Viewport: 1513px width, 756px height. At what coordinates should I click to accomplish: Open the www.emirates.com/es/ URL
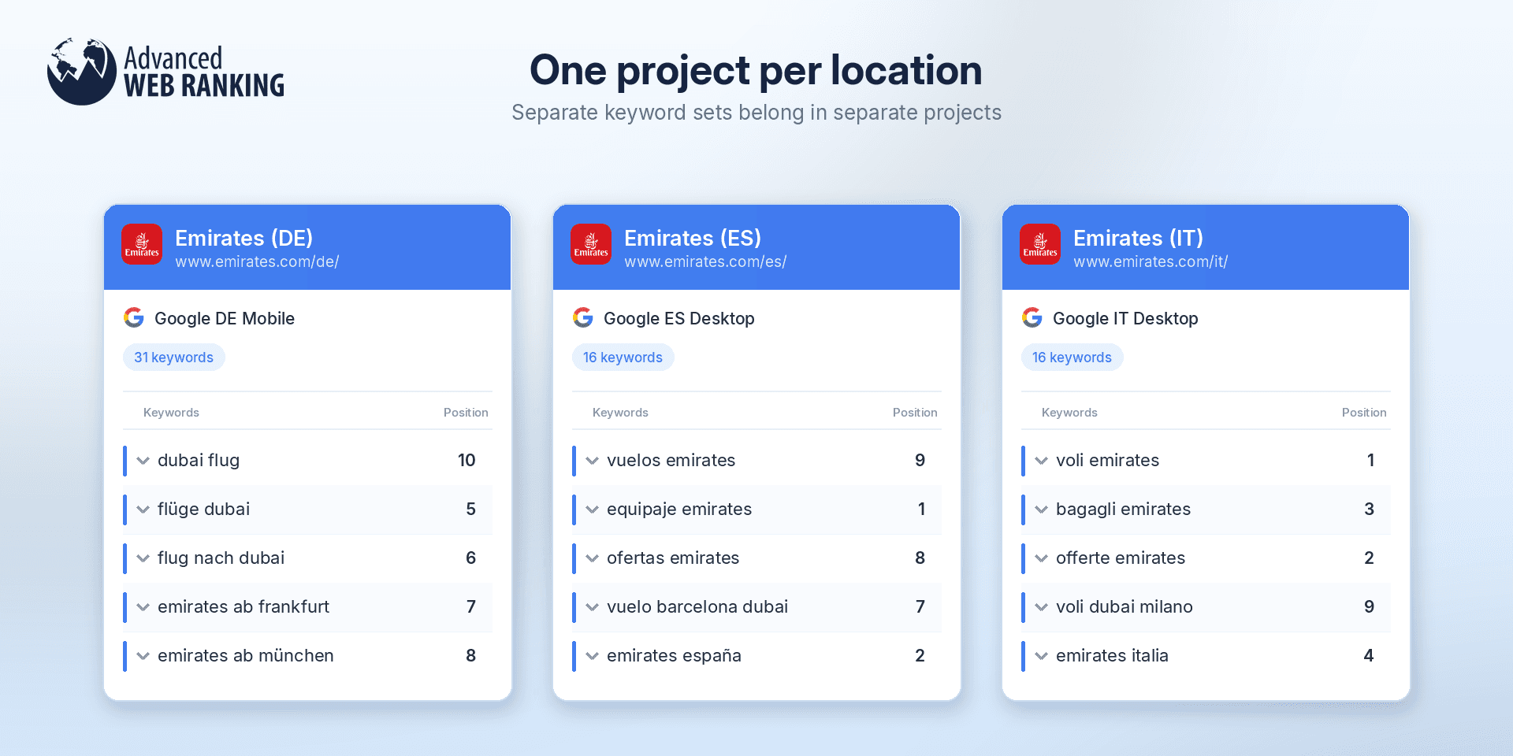[705, 261]
